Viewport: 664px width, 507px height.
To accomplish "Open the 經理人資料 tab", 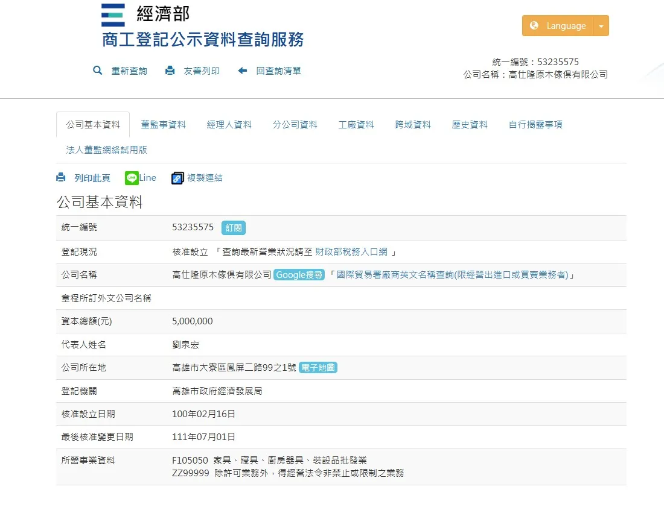I will (x=229, y=125).
